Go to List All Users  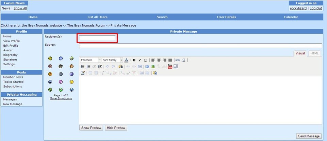(98, 17)
